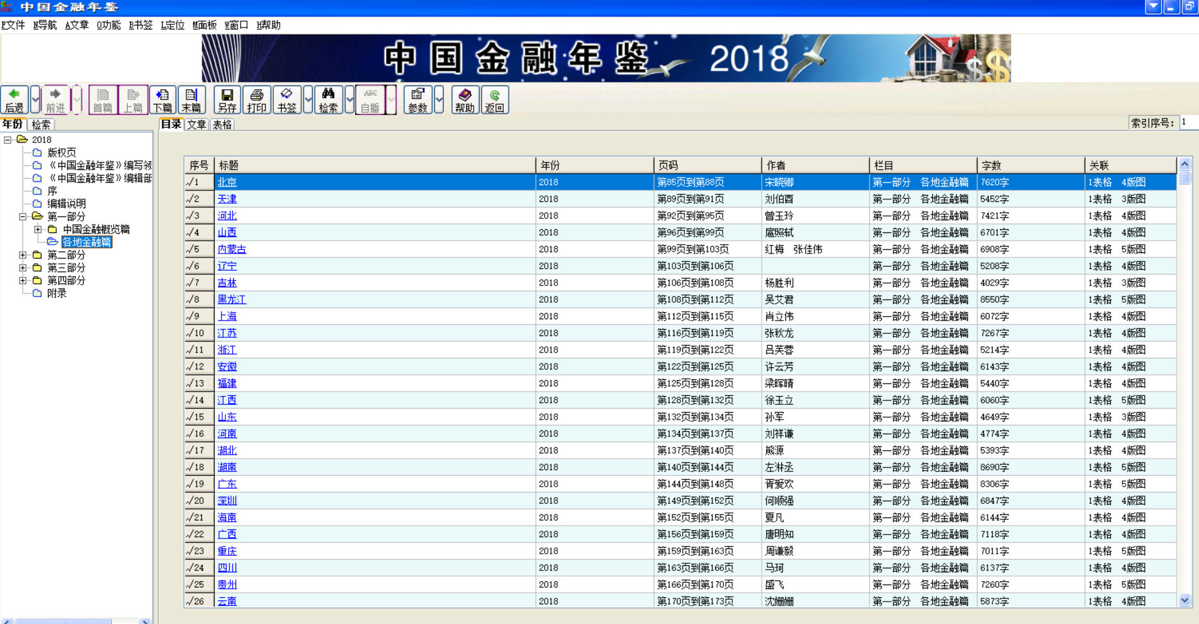This screenshot has width=1199, height=624.
Task: Go to the previous article with 上篇
Action: [133, 100]
